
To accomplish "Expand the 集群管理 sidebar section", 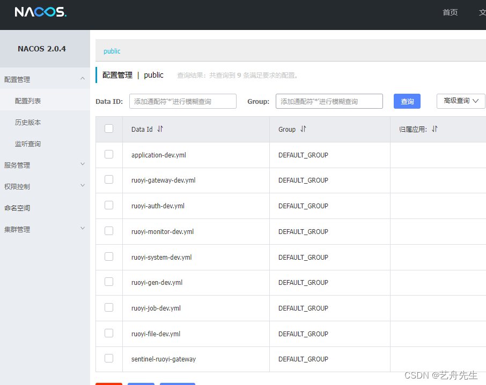I will pos(45,229).
